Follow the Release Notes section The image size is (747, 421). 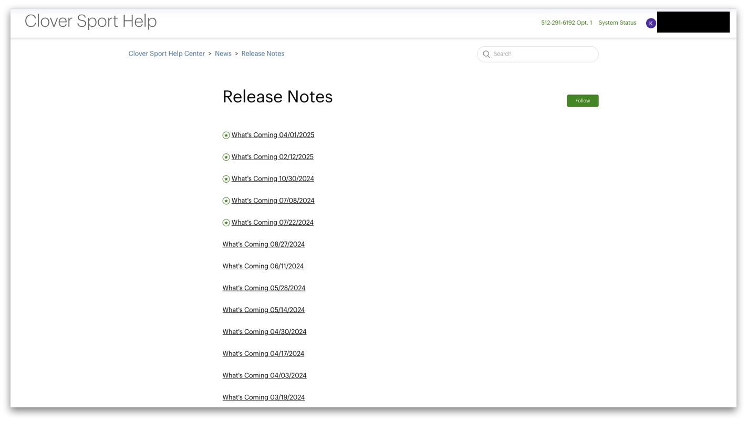pyautogui.click(x=583, y=101)
